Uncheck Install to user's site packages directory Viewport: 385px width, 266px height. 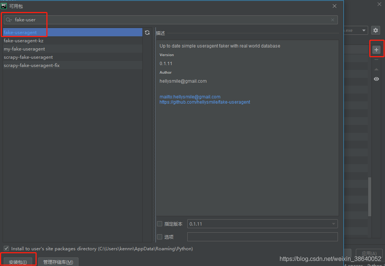tap(6, 248)
